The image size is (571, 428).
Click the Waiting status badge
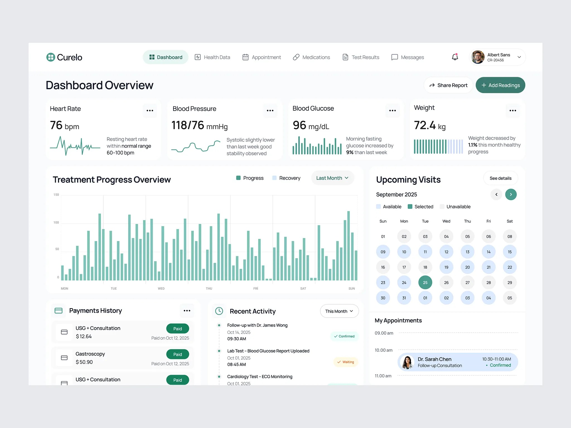(x=346, y=362)
